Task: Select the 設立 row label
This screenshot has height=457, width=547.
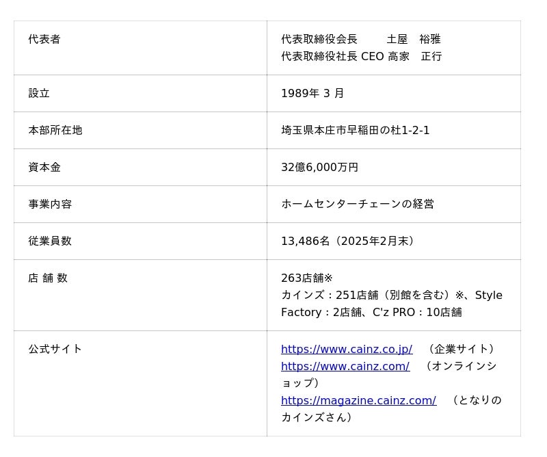Action: tap(39, 93)
